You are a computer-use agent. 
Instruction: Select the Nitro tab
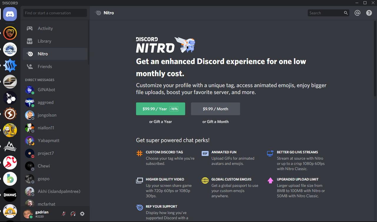pos(55,54)
